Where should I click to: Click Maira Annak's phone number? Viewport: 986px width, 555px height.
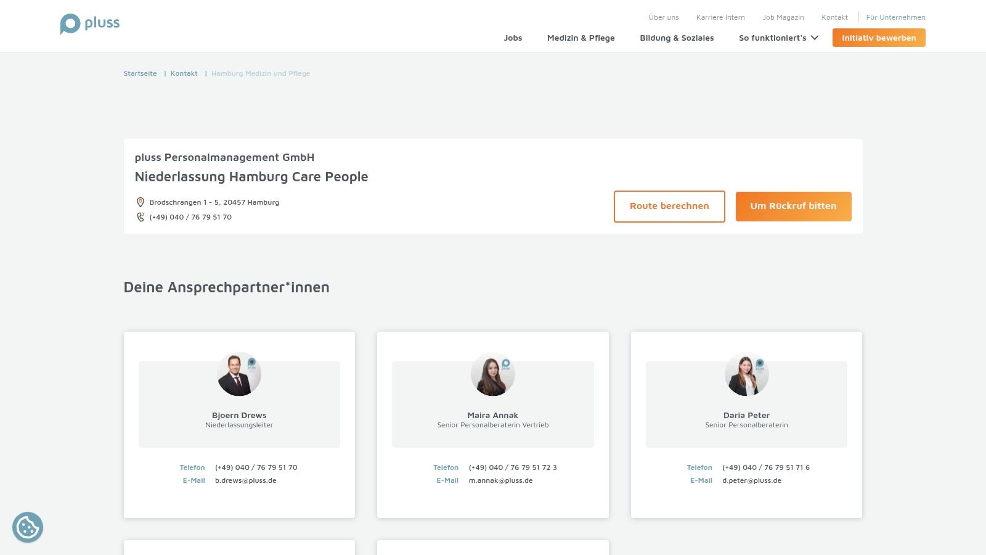pyautogui.click(x=513, y=467)
